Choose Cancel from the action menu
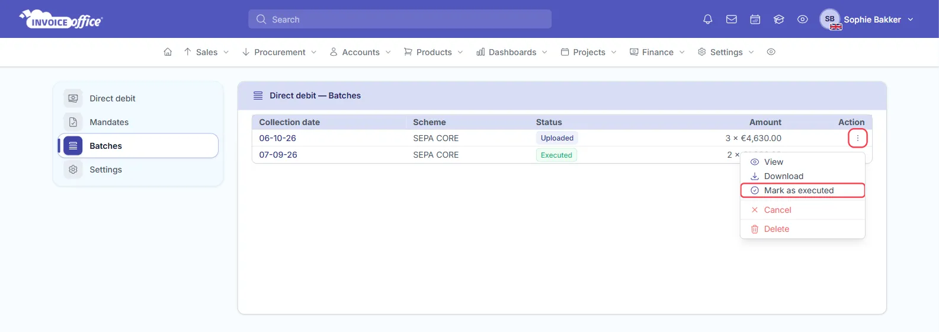Viewport: 939px width, 332px height. pyautogui.click(x=803, y=210)
